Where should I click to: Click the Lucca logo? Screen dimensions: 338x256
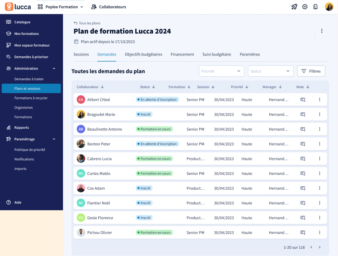point(18,7)
